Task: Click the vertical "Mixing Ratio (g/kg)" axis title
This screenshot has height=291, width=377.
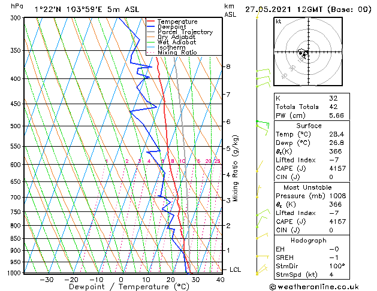Action: click(235, 168)
